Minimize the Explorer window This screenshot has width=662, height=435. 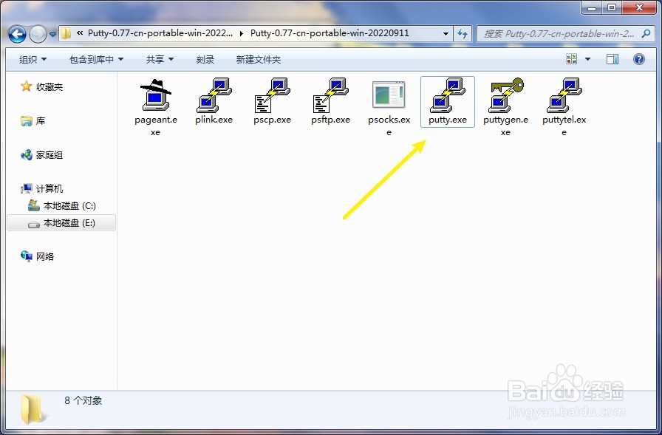click(592, 7)
